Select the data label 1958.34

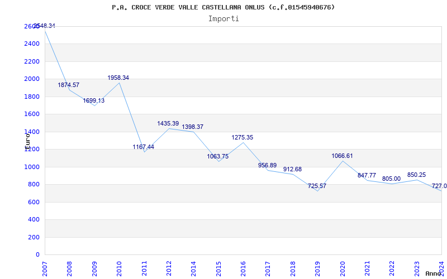coord(118,78)
